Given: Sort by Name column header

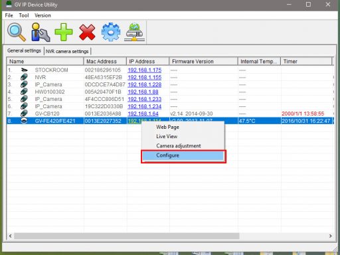Looking at the screenshot, I should click(x=45, y=61).
